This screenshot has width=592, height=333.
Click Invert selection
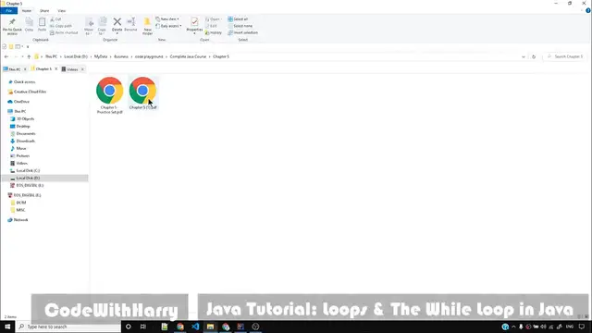click(x=242, y=33)
